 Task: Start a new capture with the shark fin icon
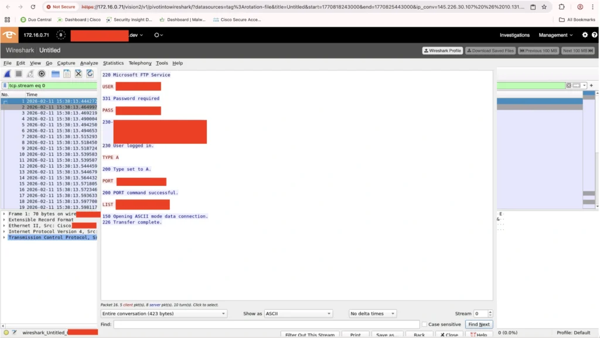(x=8, y=73)
